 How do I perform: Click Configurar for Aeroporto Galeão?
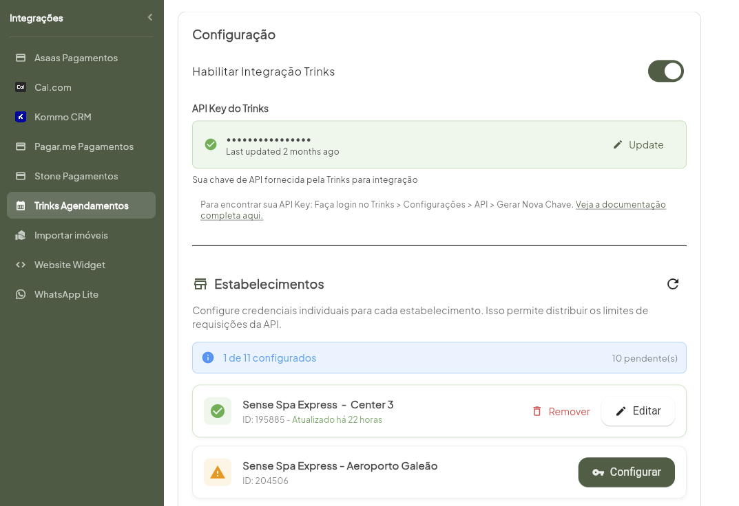tap(626, 472)
